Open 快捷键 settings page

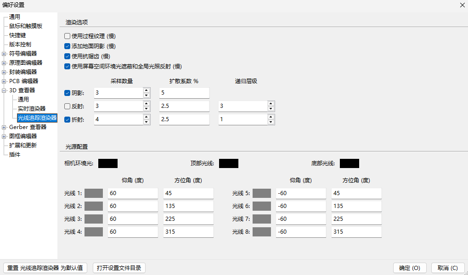tap(17, 35)
